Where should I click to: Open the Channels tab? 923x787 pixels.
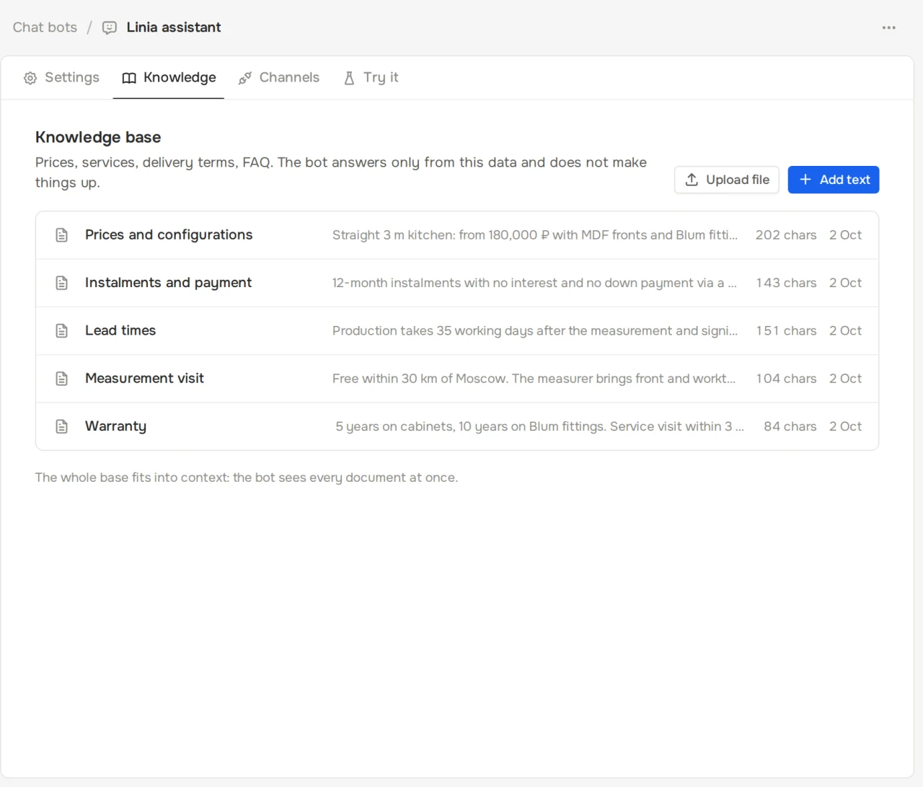pos(279,77)
